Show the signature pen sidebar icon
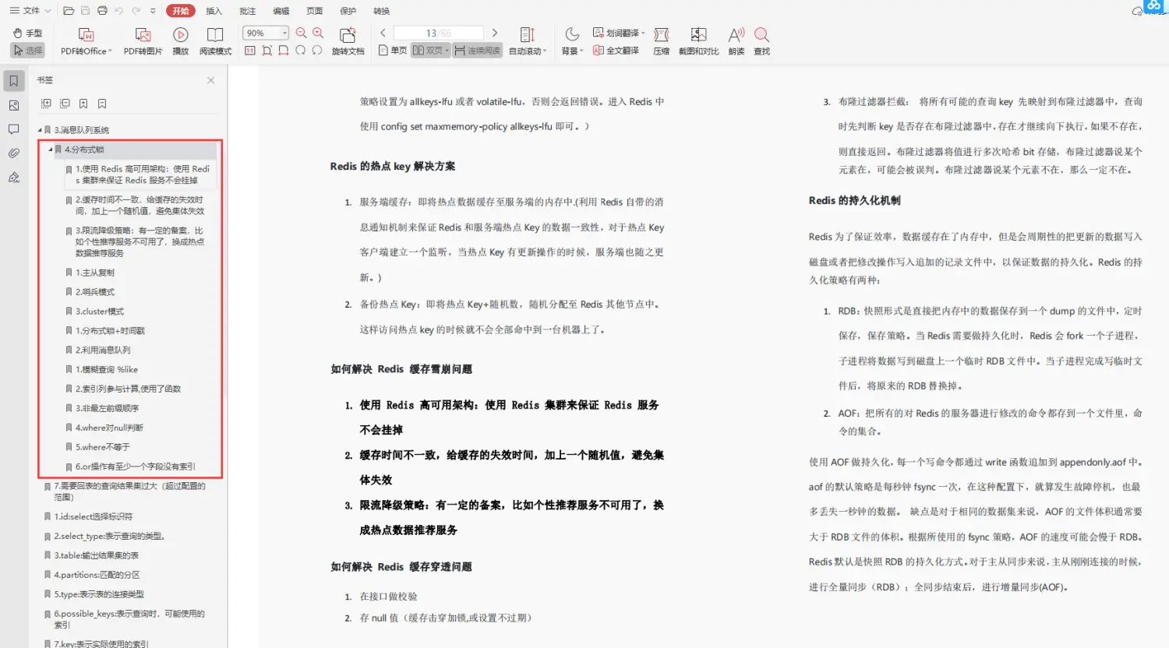This screenshot has width=1169, height=648. pyautogui.click(x=13, y=178)
